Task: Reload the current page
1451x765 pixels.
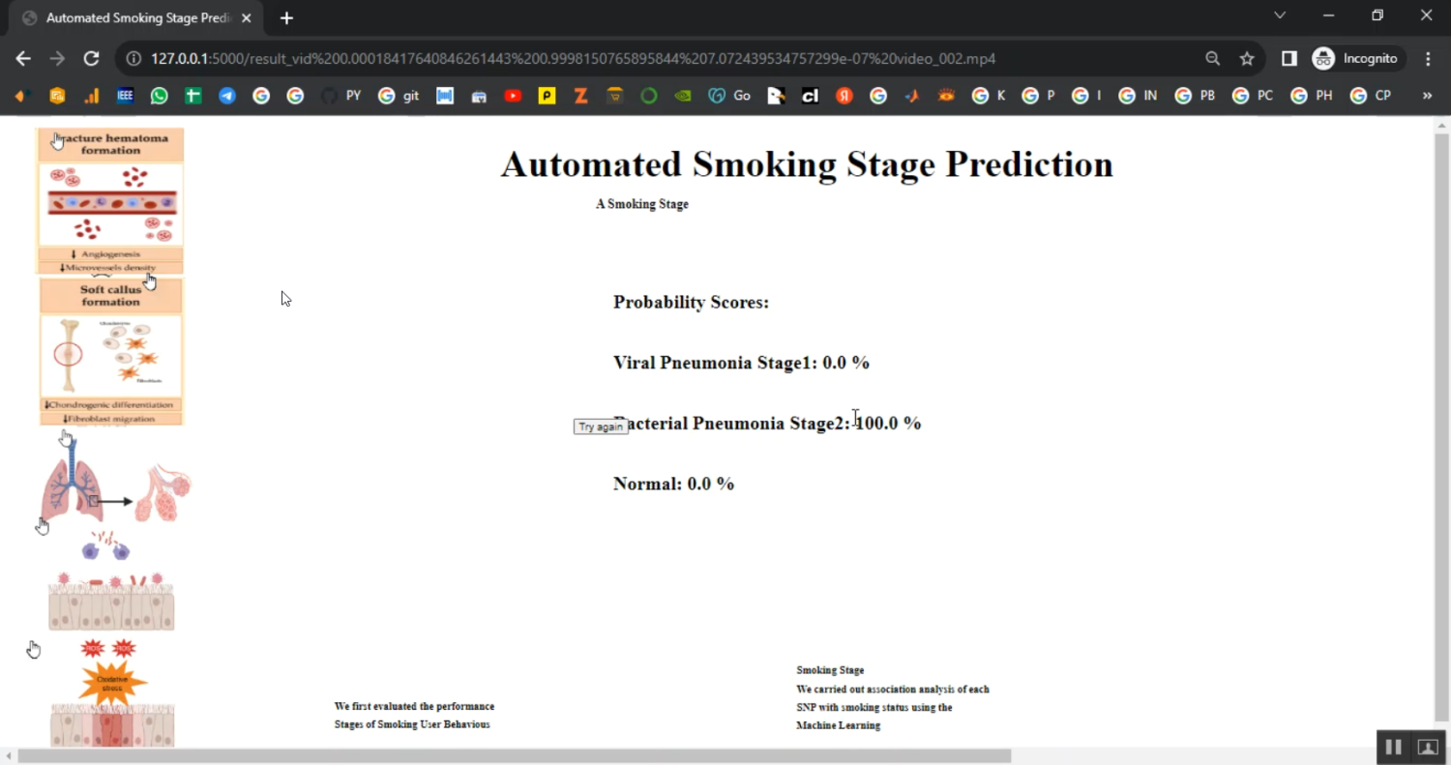Action: (x=91, y=59)
